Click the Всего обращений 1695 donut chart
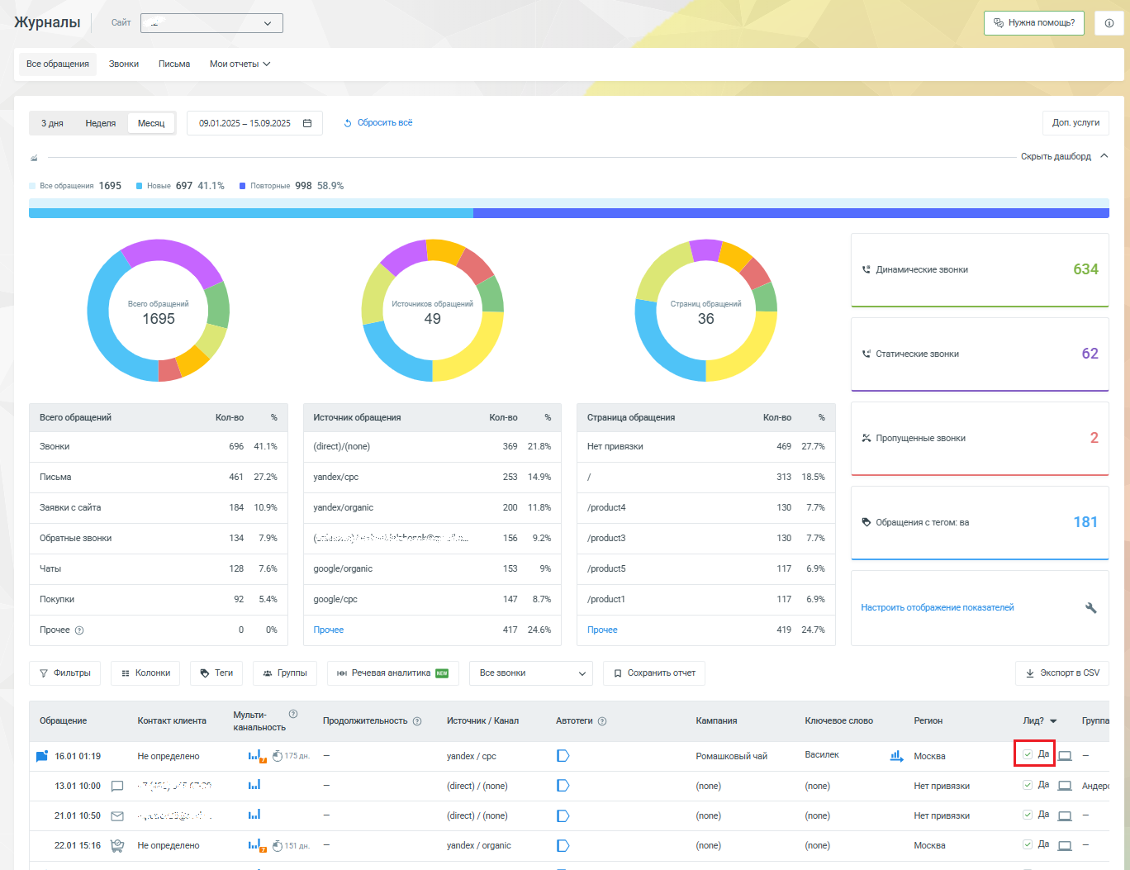This screenshot has width=1130, height=870. 159,311
